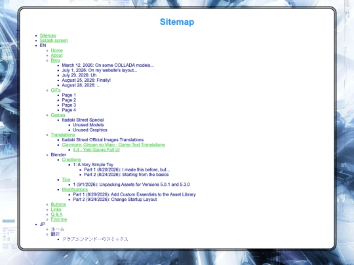
Task: Open the Links page link
Action: pos(56,209)
